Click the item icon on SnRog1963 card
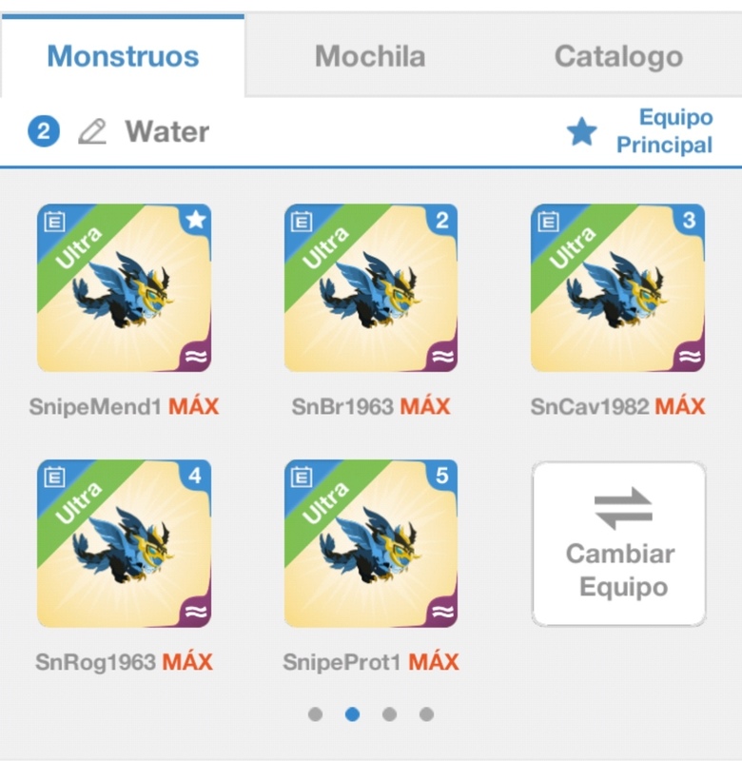This screenshot has width=742, height=761. pos(52,478)
